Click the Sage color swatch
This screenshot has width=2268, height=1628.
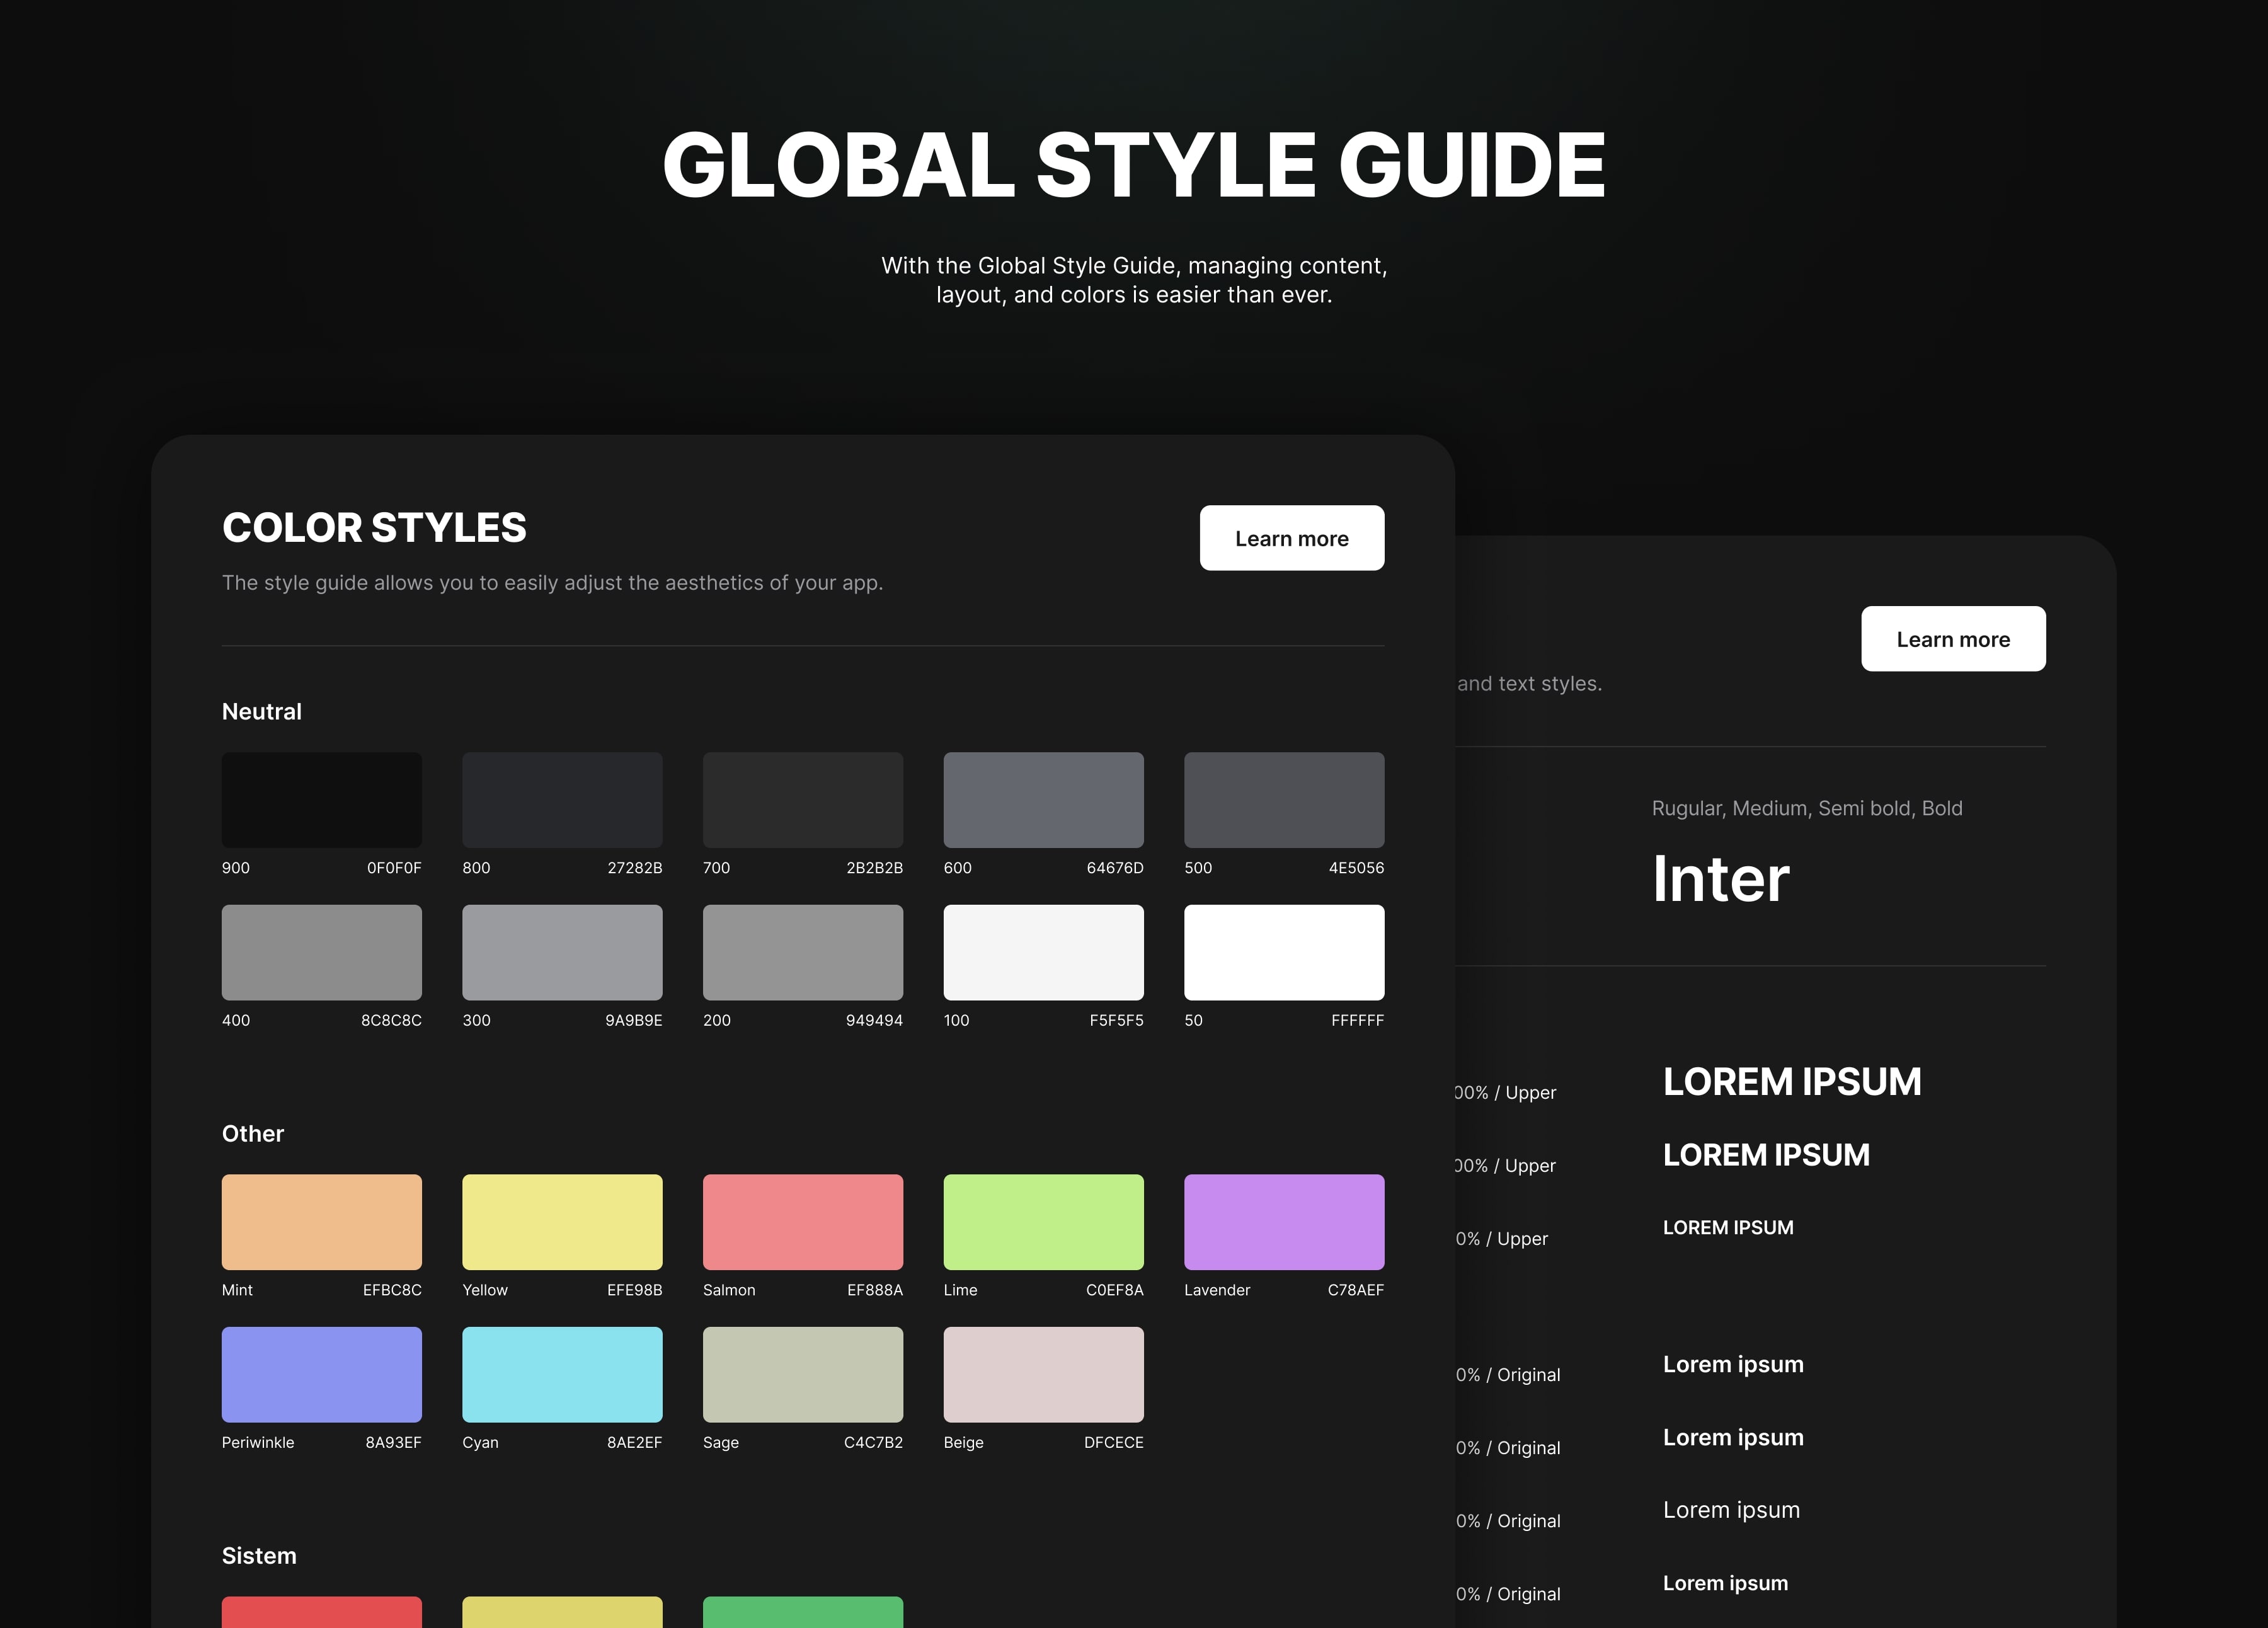point(802,1374)
